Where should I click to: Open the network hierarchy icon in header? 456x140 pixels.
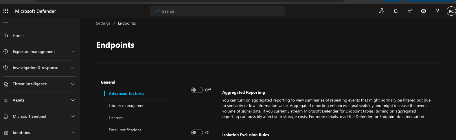pos(382,11)
